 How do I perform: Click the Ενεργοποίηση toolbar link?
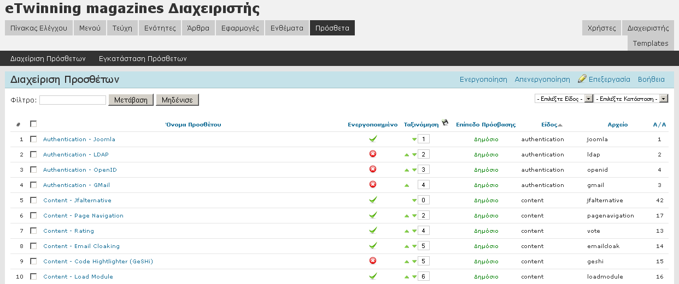tap(483, 79)
